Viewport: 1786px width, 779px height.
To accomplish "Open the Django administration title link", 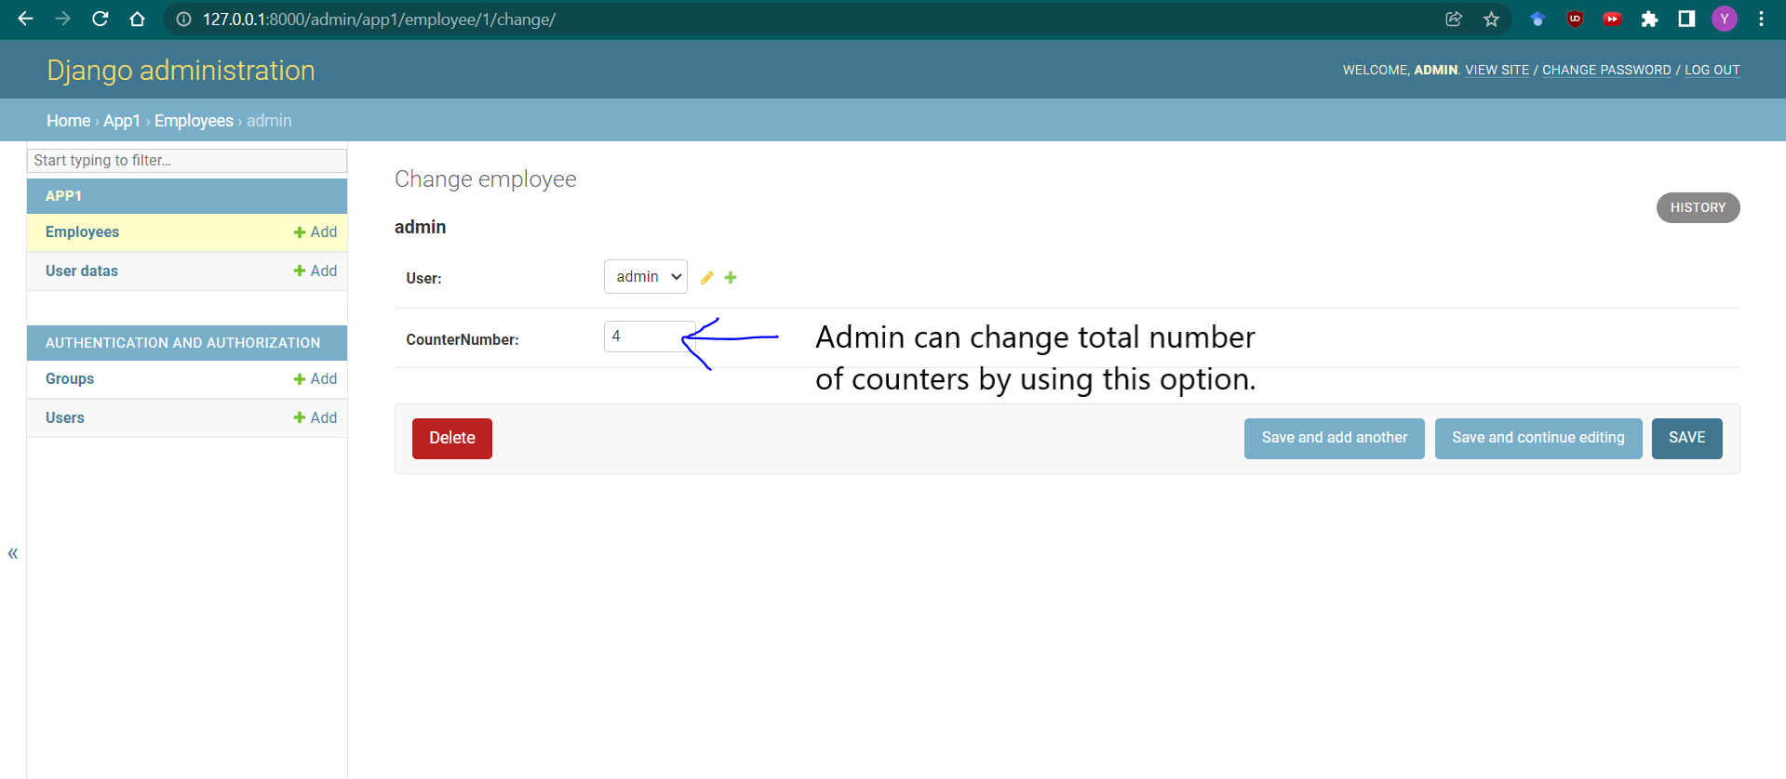I will click(x=181, y=70).
